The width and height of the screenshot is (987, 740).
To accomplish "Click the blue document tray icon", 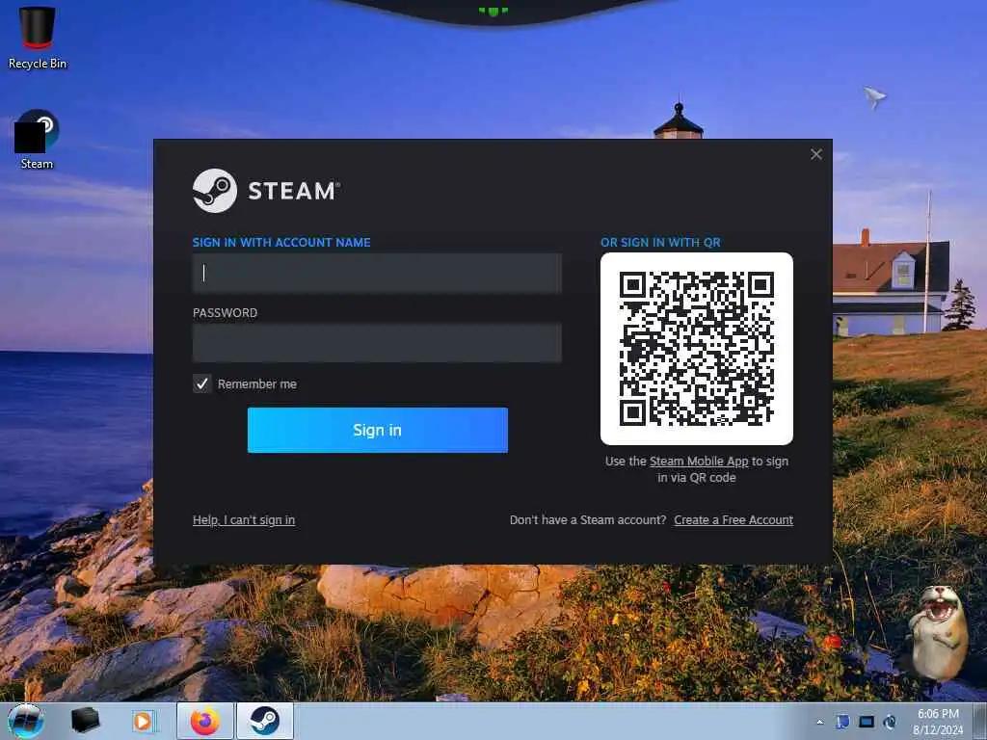I will click(842, 721).
